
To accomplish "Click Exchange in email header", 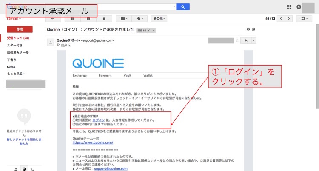I will click(x=80, y=76).
